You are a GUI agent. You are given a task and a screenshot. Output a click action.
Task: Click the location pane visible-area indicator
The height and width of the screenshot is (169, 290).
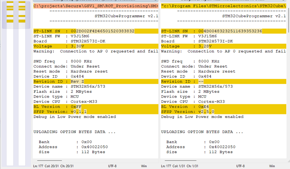tap(16, 15)
